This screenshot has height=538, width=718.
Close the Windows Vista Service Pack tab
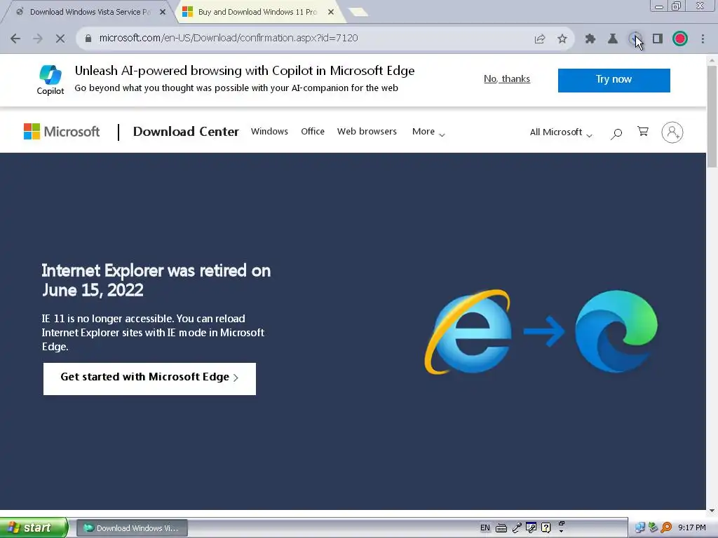point(163,12)
